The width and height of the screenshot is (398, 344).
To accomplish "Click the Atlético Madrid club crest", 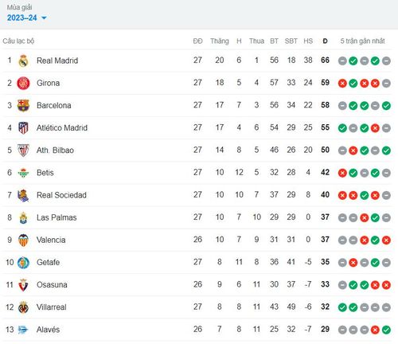I will tap(23, 127).
